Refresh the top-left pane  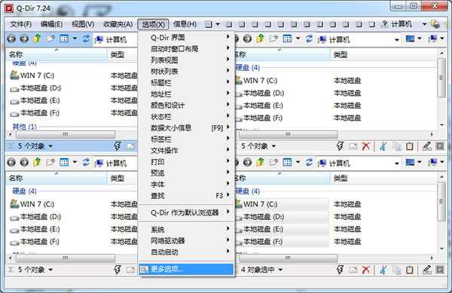[86, 38]
